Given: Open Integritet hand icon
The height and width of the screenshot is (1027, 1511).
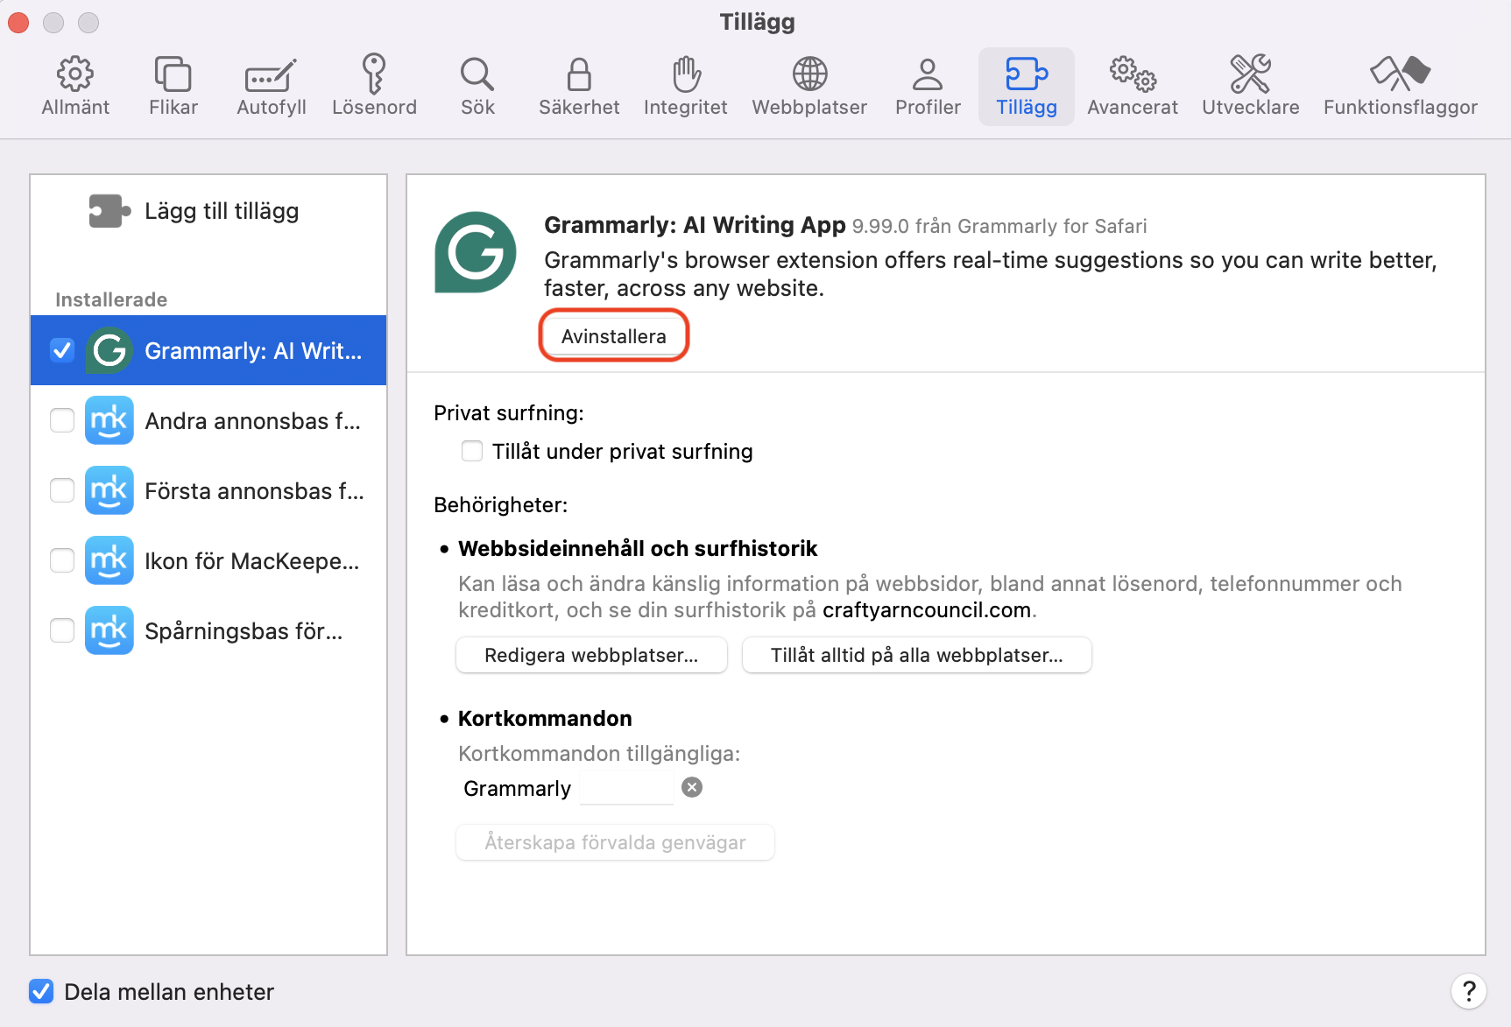Looking at the screenshot, I should [686, 74].
